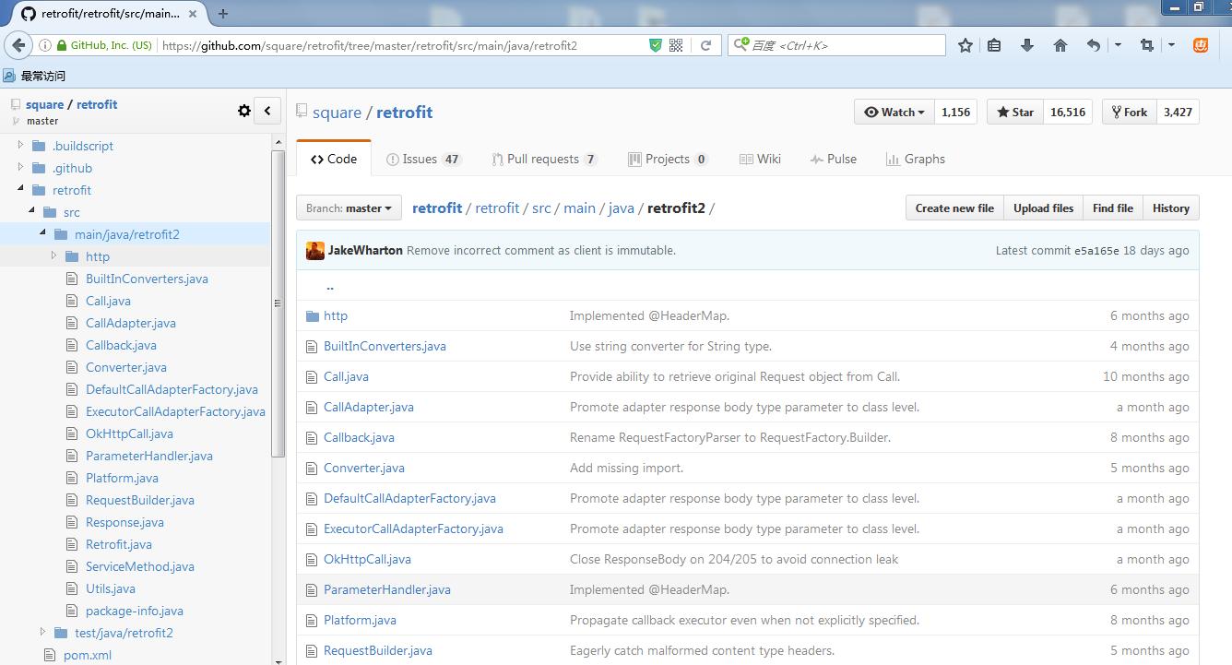Click the crop screenshot toolbar icon
Viewport: 1232px width, 665px height.
[1147, 45]
